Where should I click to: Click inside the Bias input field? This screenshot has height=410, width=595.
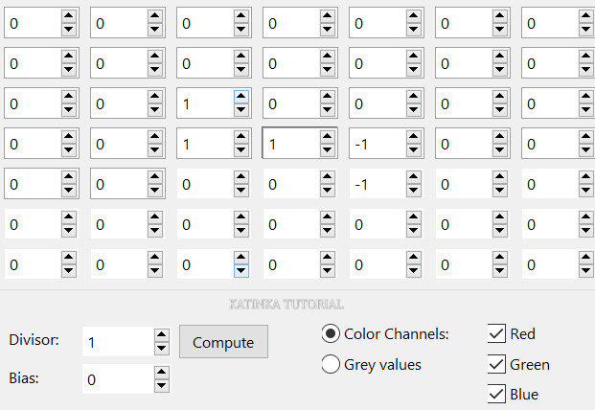pyautogui.click(x=115, y=380)
